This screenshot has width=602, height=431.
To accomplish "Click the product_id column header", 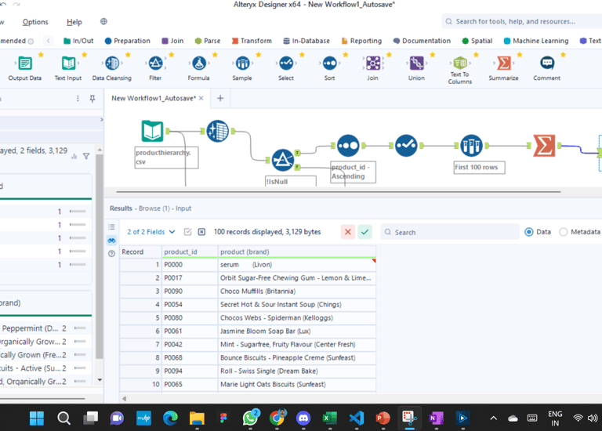I will [x=190, y=252].
